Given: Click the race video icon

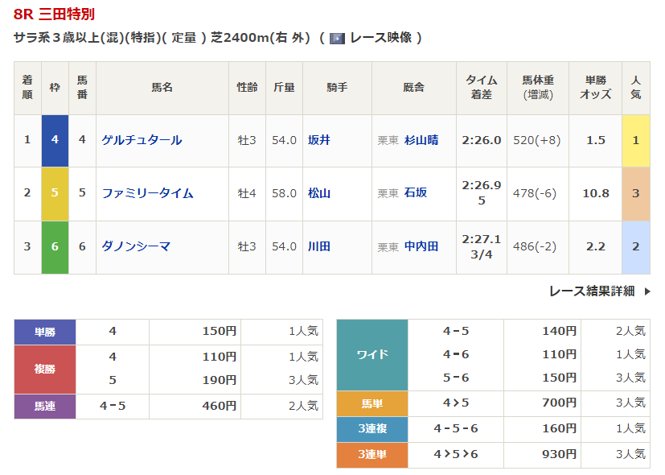Looking at the screenshot, I should coord(338,38).
